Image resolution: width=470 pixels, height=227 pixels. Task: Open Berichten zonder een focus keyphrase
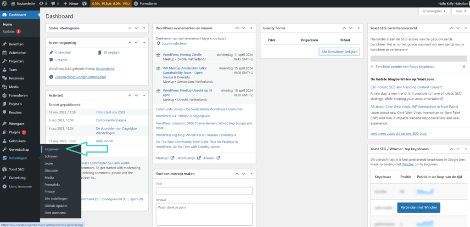[405, 67]
